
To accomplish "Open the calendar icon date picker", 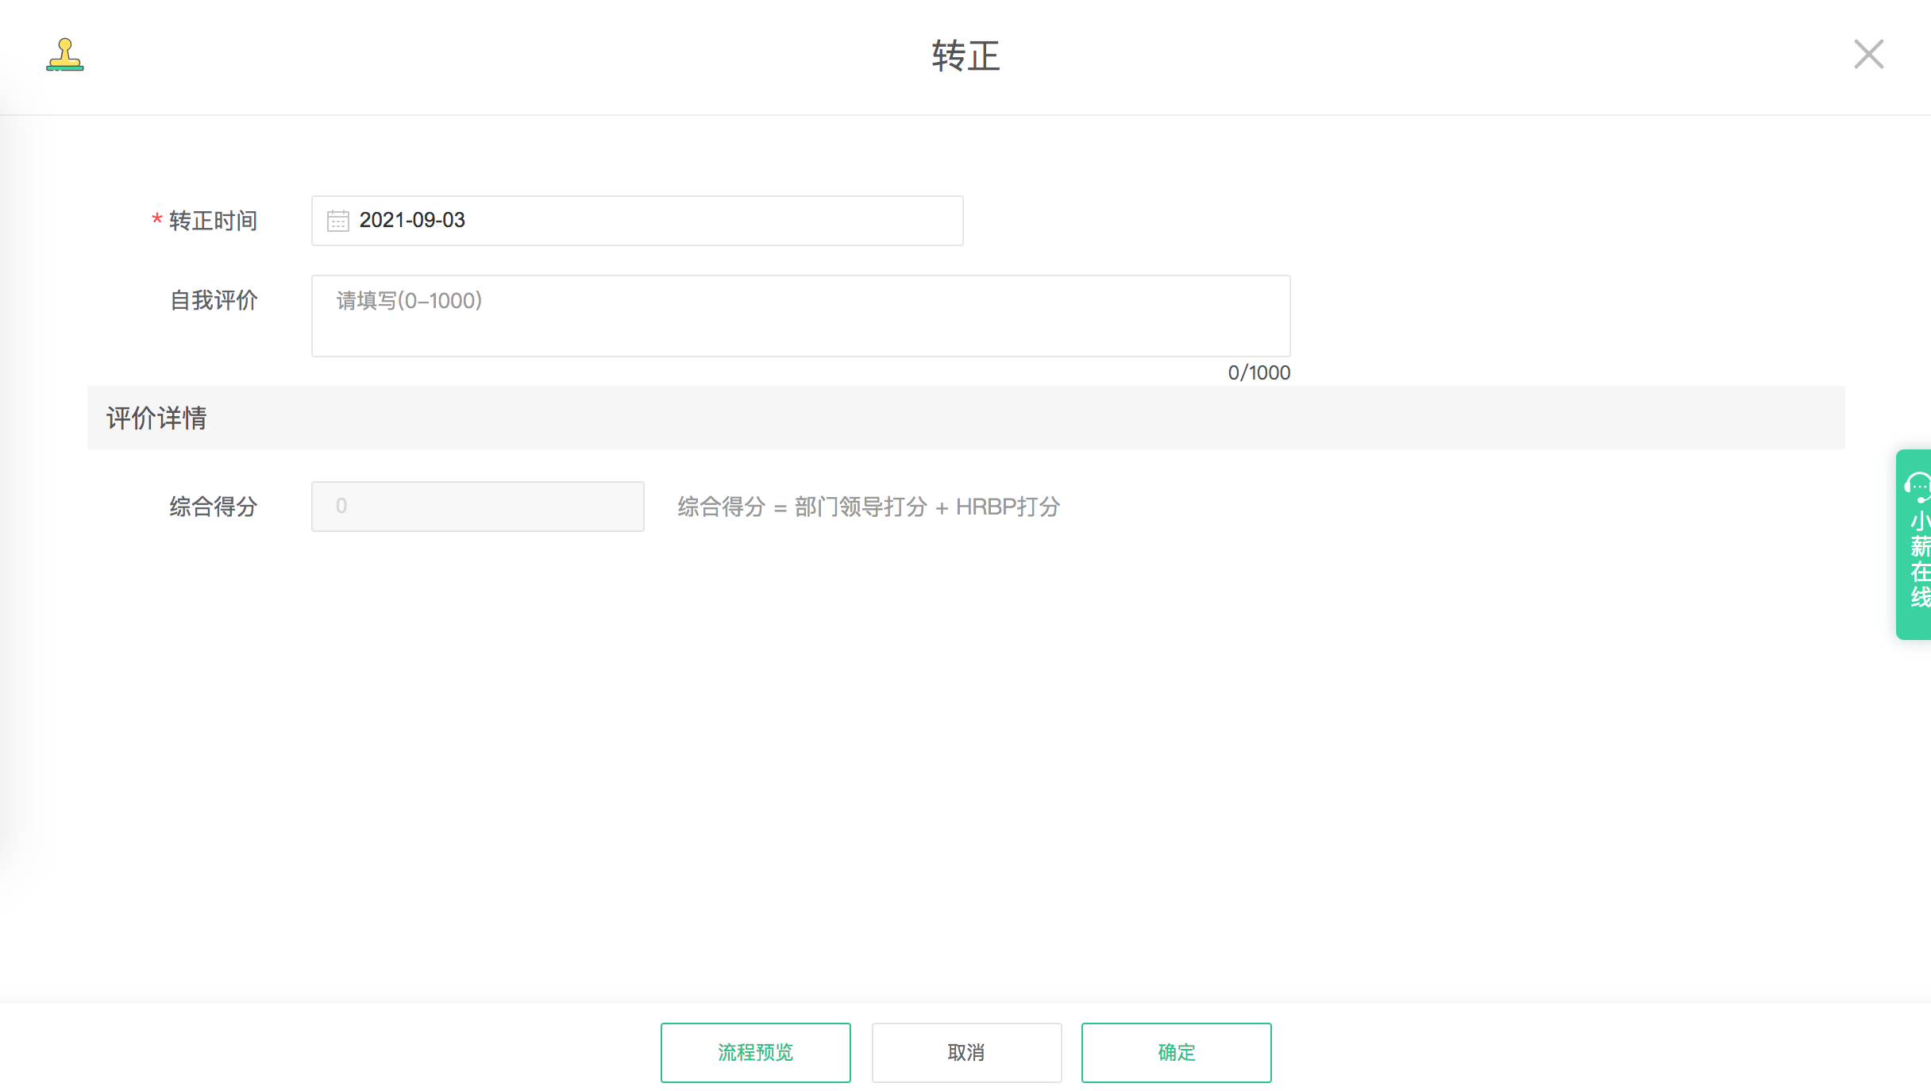I will coord(338,221).
